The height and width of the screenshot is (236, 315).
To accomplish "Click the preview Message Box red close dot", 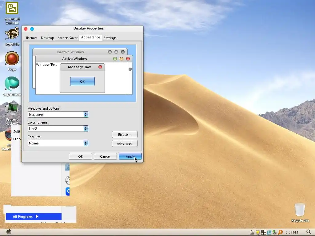I will (x=100, y=67).
